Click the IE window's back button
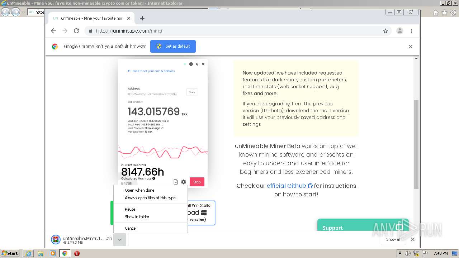 pyautogui.click(x=5, y=12)
